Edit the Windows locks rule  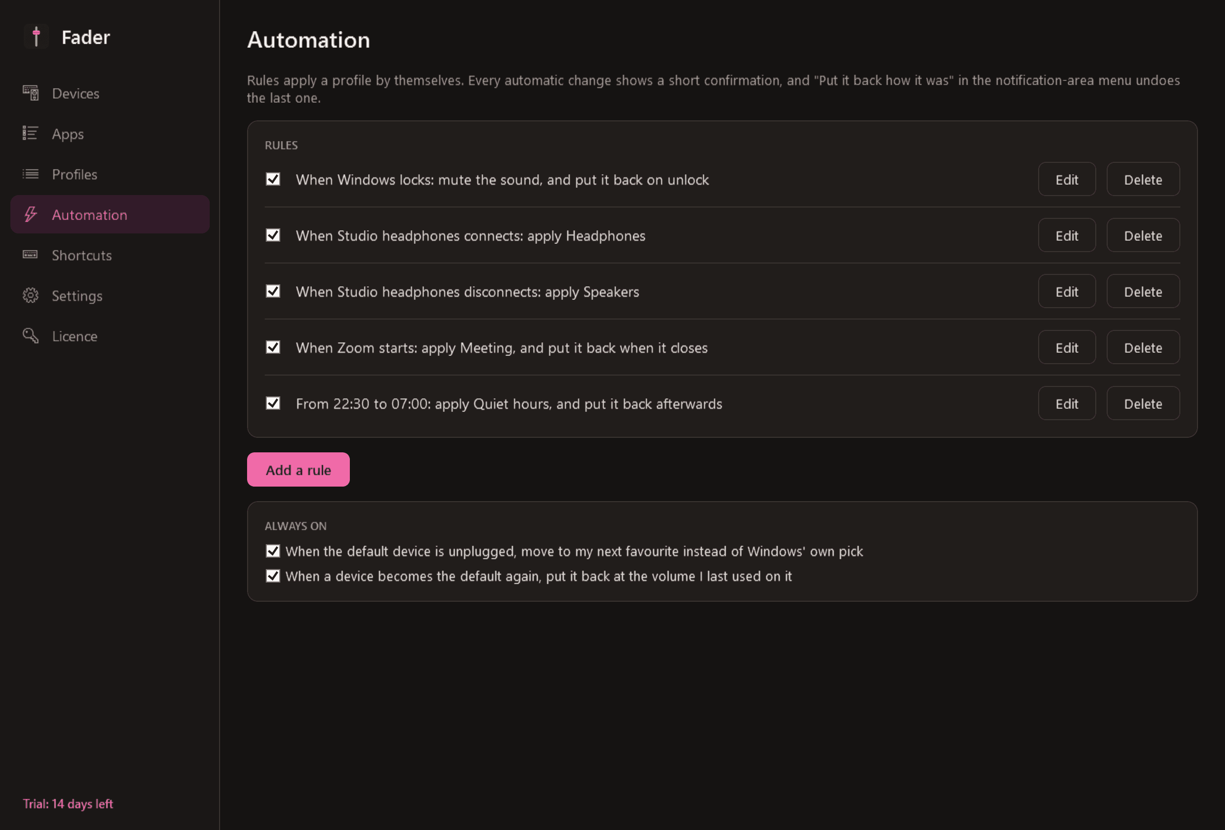pyautogui.click(x=1066, y=179)
